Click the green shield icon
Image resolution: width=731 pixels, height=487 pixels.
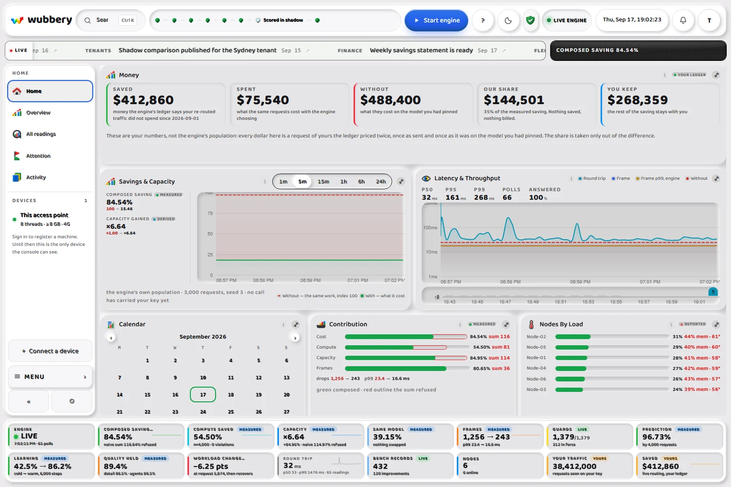point(530,20)
